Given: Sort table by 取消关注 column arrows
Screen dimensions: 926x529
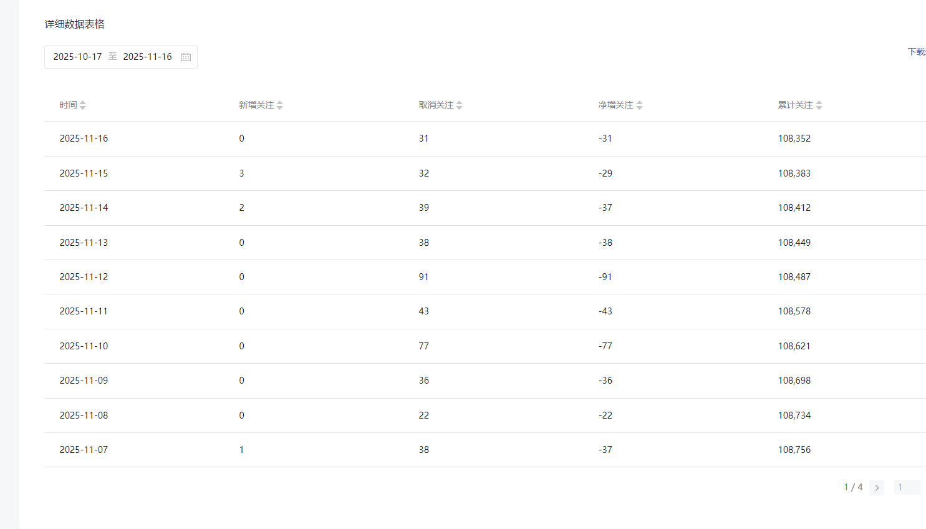Looking at the screenshot, I should click(x=460, y=105).
